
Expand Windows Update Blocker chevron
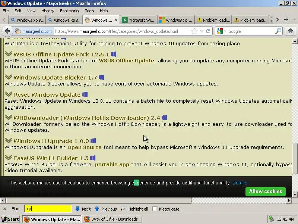(8, 77)
